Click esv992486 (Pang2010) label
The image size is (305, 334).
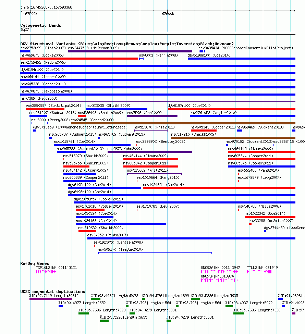click(258, 171)
